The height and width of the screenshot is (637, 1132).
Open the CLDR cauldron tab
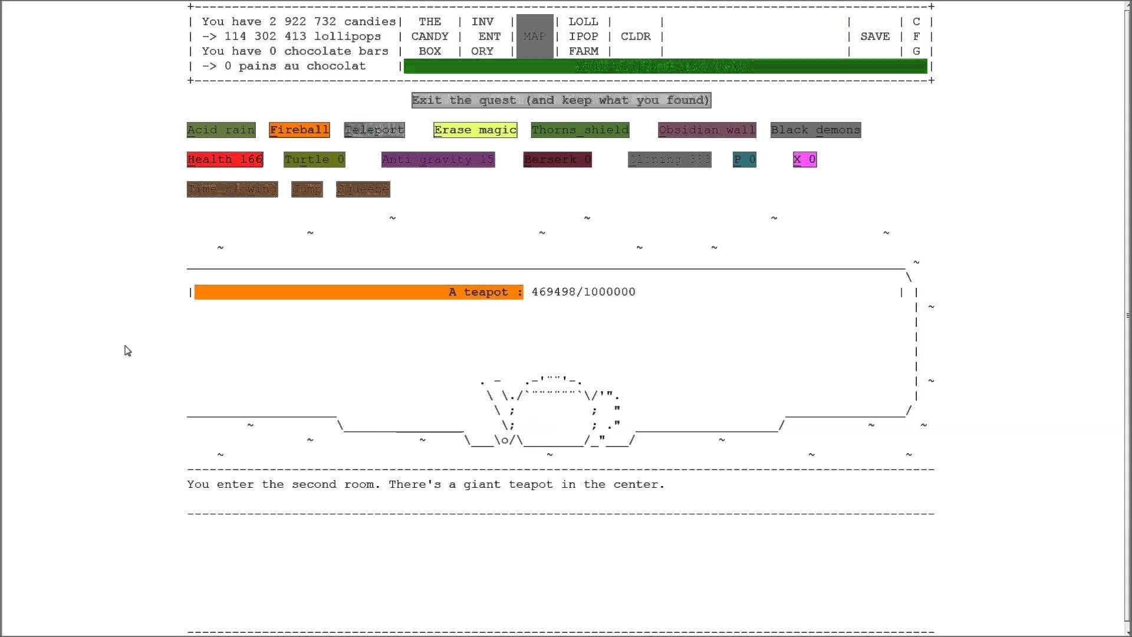(x=636, y=37)
